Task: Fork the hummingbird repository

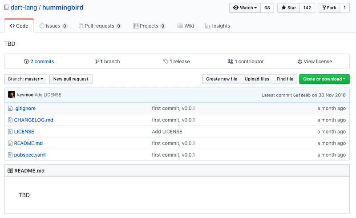Action: pos(329,8)
